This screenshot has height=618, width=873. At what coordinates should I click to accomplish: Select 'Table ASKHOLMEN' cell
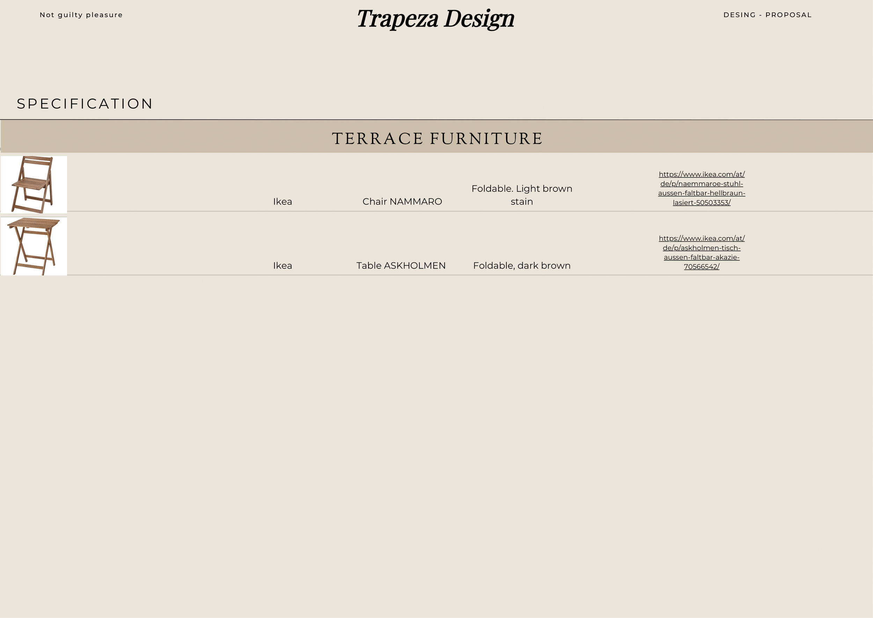(x=401, y=265)
